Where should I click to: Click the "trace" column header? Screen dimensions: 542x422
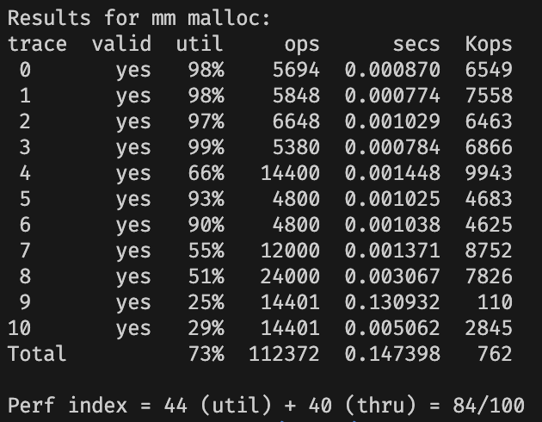(x=37, y=44)
